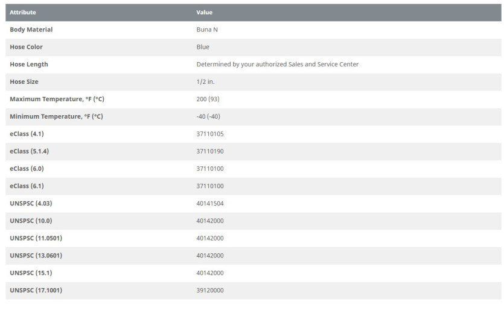Click the Blue hose color value
The height and width of the screenshot is (322, 504).
coord(203,47)
